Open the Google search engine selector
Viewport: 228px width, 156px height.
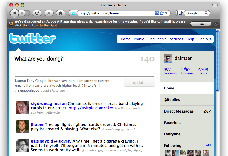pos(180,13)
